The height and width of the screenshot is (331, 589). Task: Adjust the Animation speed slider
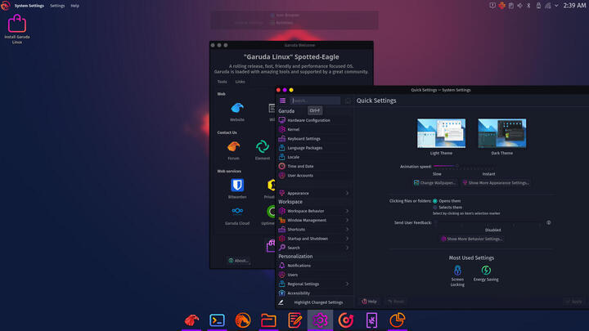click(x=465, y=166)
